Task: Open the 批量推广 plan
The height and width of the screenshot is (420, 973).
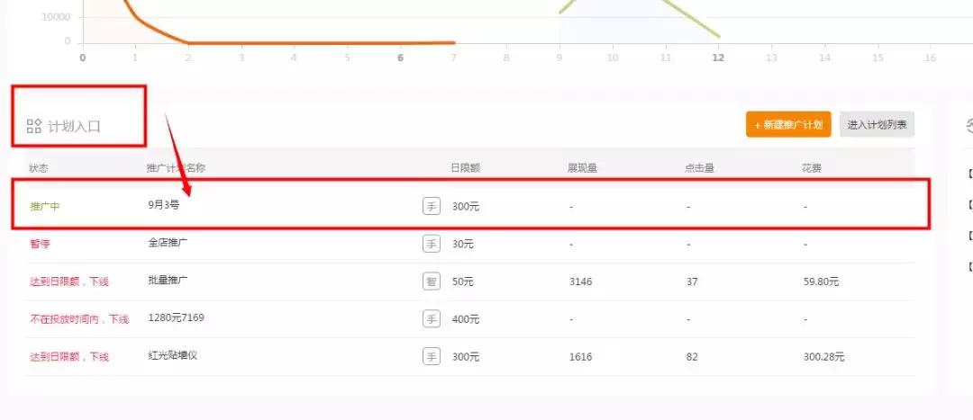Action: coord(168,280)
